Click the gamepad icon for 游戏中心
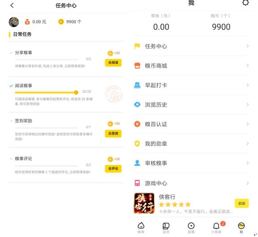Viewport: 258px width, 237px height. point(137,183)
